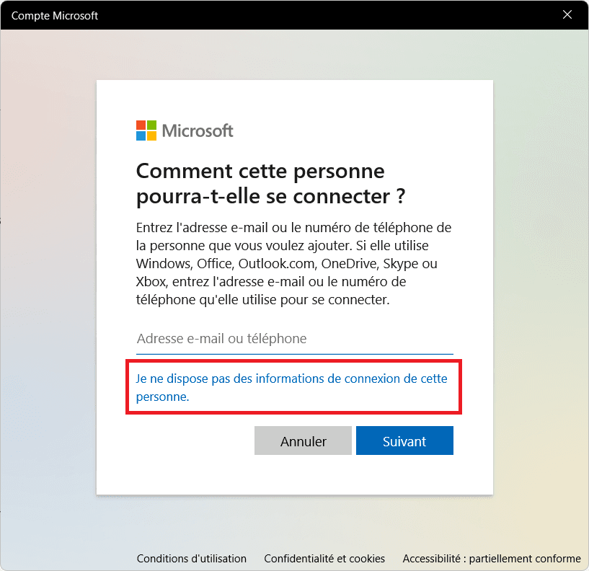Click the yellow square of Microsoft logo
The width and height of the screenshot is (589, 571).
coord(151,136)
